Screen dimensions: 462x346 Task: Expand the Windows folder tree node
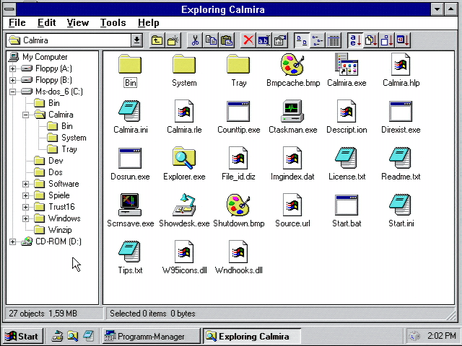tap(26, 218)
